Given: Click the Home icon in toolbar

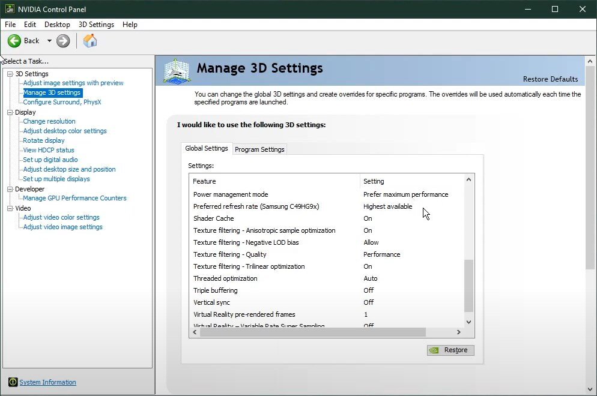Looking at the screenshot, I should pyautogui.click(x=90, y=41).
